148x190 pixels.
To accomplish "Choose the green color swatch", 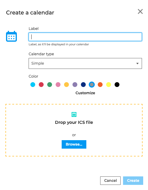I will (50, 85).
